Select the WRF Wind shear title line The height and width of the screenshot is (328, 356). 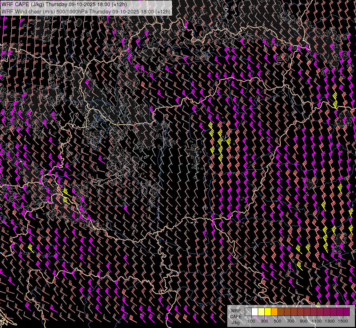tap(86, 11)
